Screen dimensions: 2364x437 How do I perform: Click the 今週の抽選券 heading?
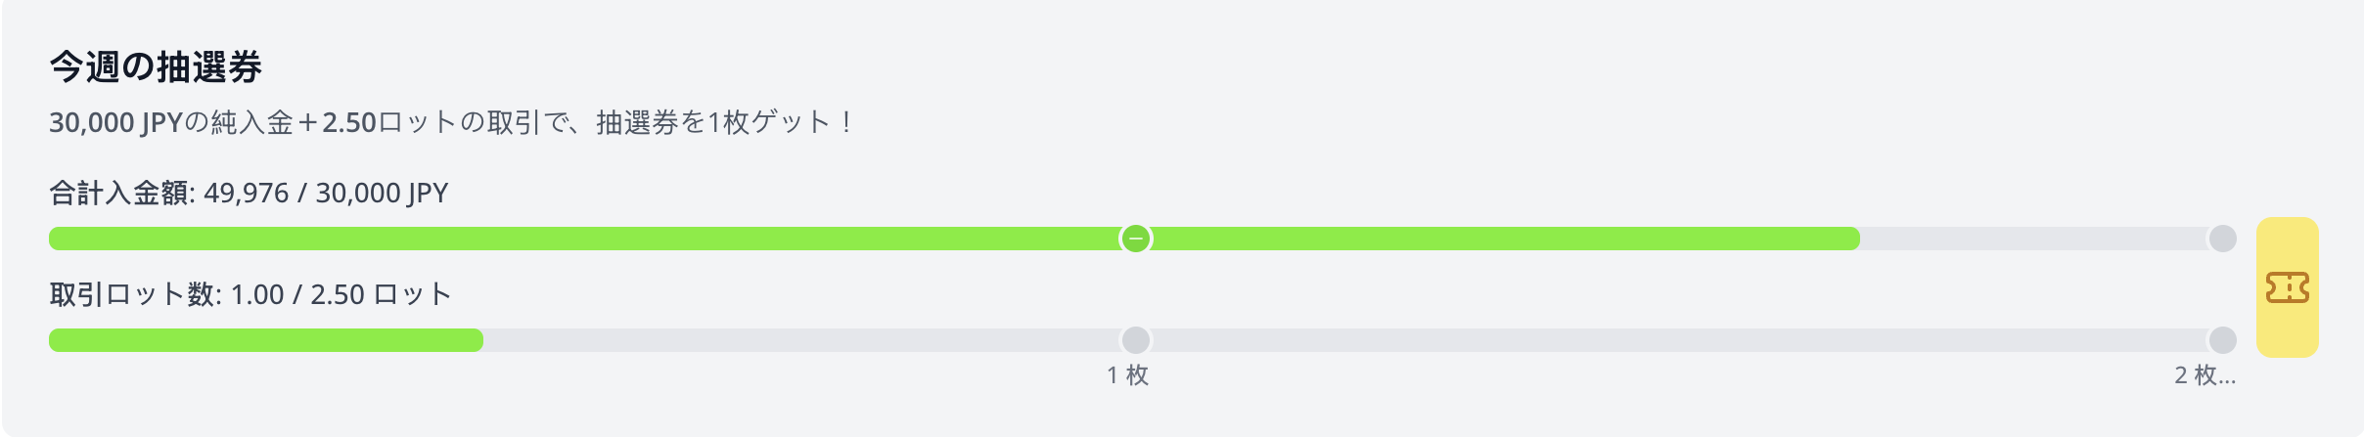[156, 66]
